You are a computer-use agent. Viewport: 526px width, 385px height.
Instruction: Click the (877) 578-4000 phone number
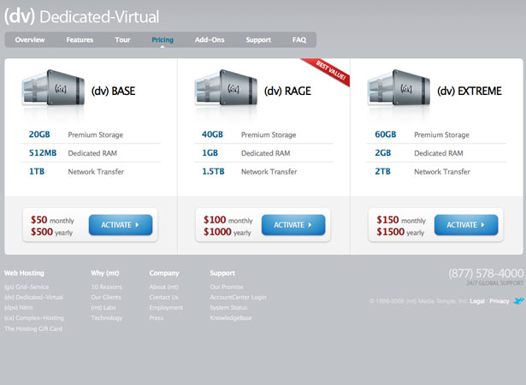pyautogui.click(x=486, y=273)
